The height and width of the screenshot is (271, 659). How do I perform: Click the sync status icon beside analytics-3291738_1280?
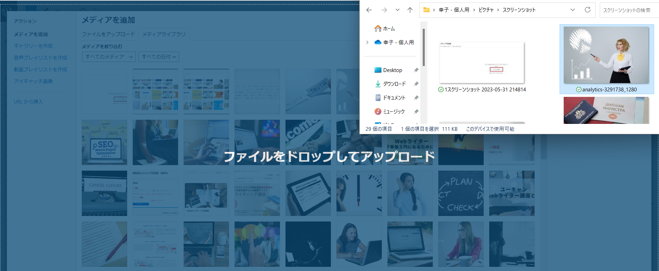pos(579,90)
